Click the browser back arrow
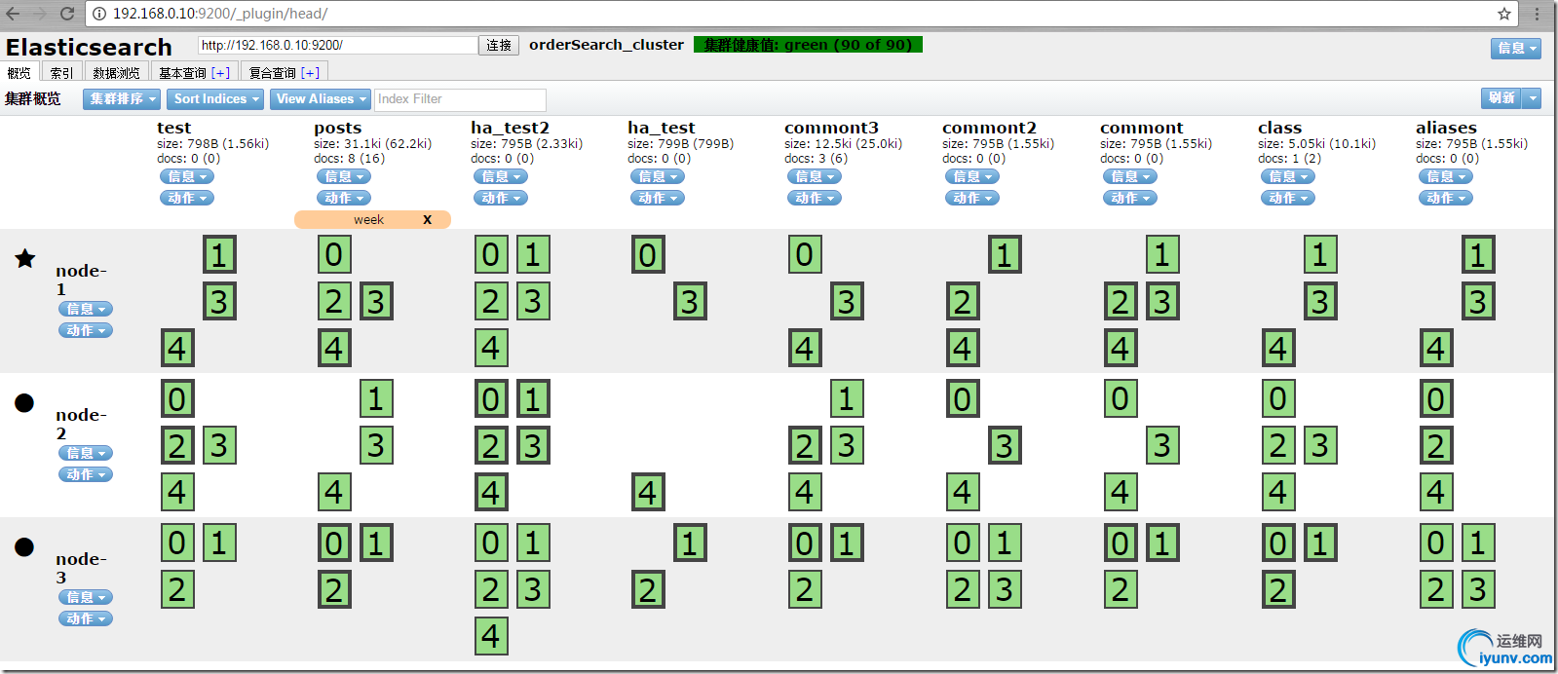 (x=13, y=14)
